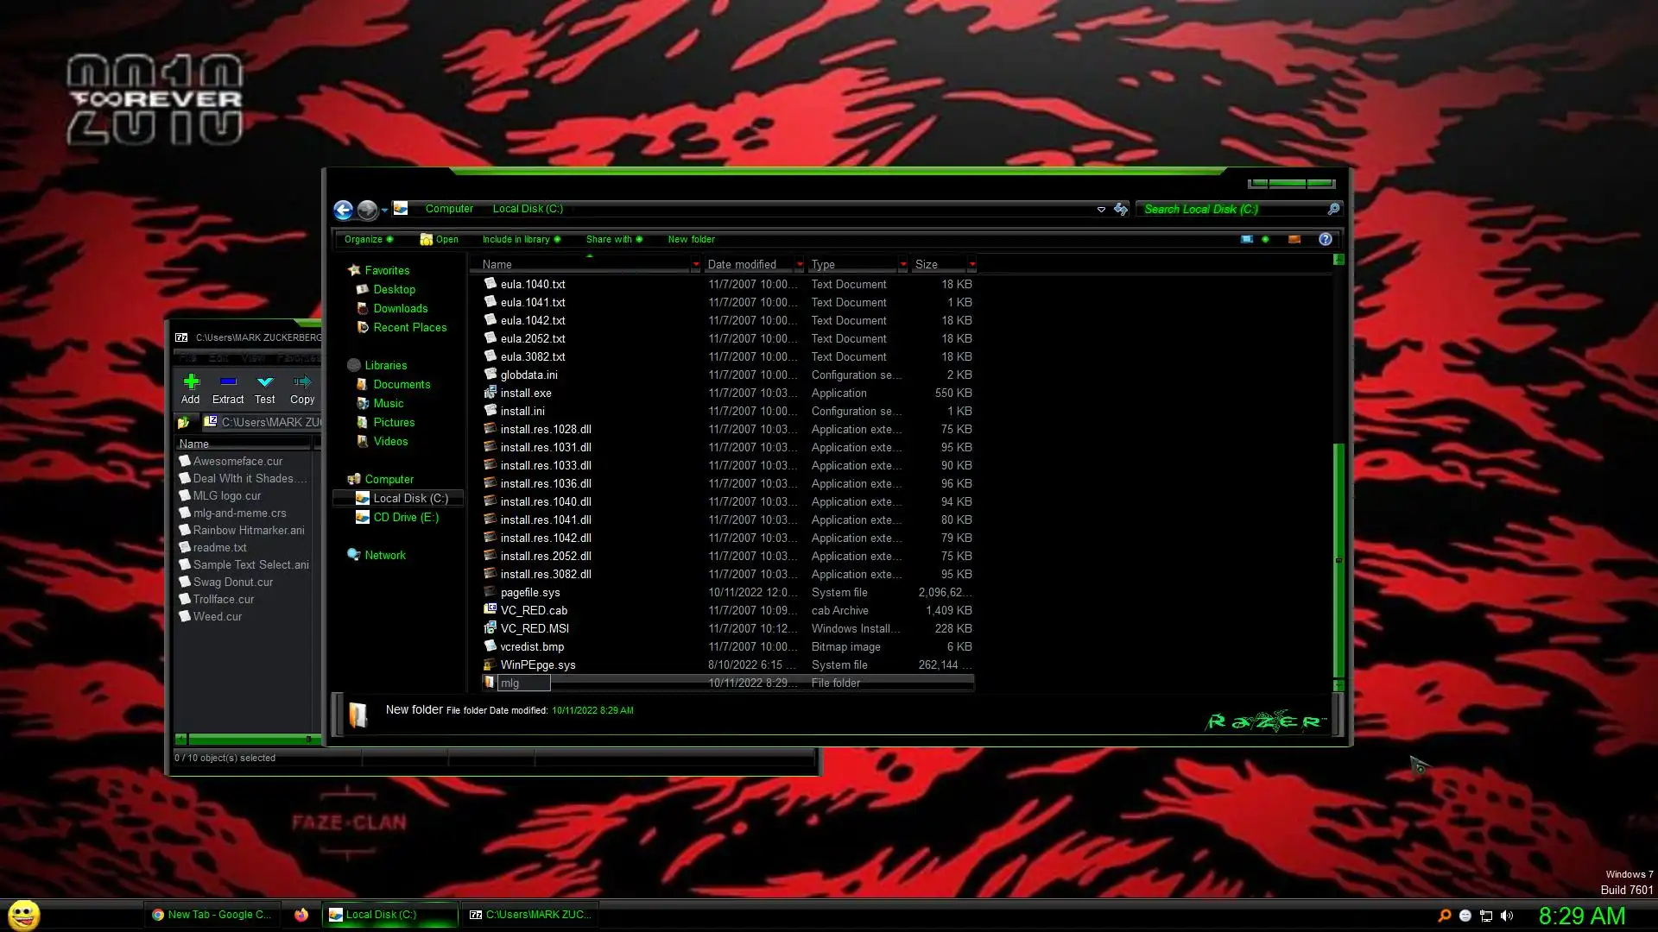
Task: Click the 7-Zip horizontal scrollbar track
Action: 249,740
